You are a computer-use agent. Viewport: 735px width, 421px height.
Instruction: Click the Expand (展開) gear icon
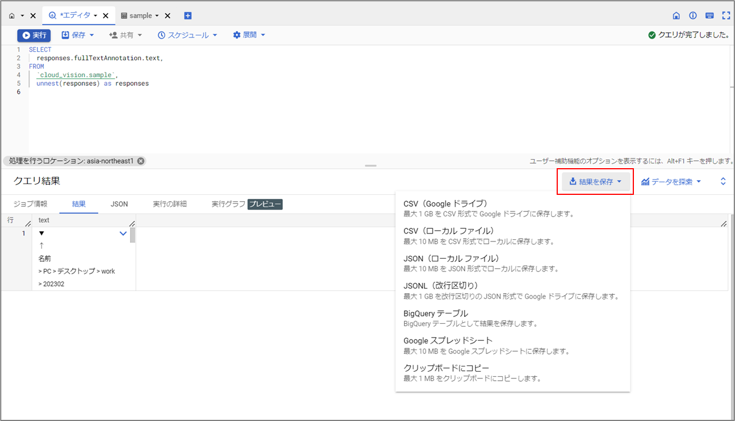[x=236, y=35]
